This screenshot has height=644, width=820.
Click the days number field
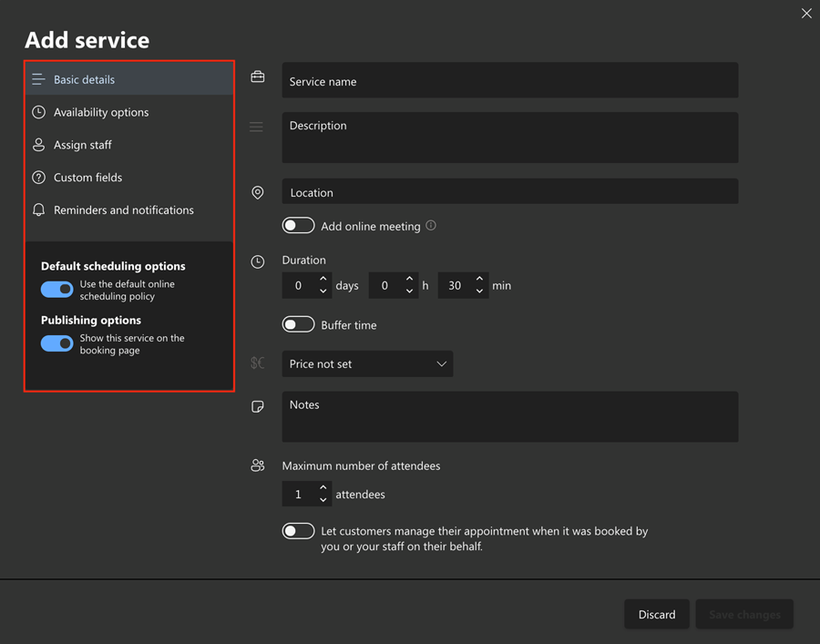307,285
